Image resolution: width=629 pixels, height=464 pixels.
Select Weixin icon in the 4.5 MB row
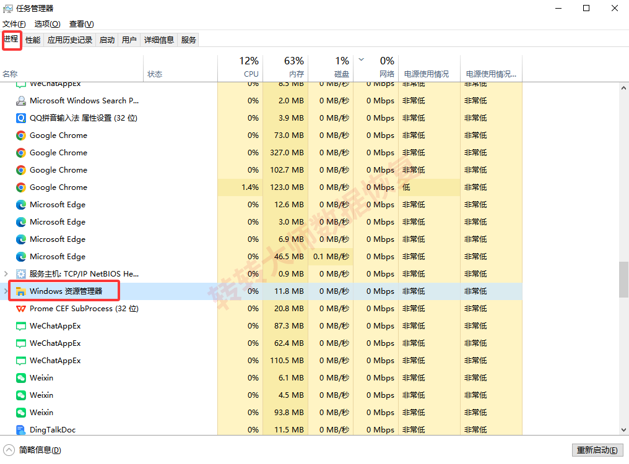click(x=21, y=395)
